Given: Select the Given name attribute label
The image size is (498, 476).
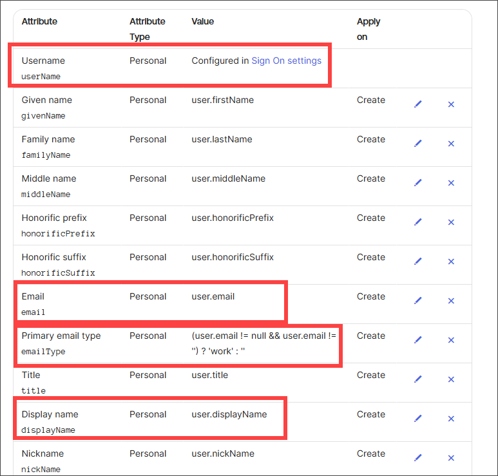Looking at the screenshot, I should point(46,100).
